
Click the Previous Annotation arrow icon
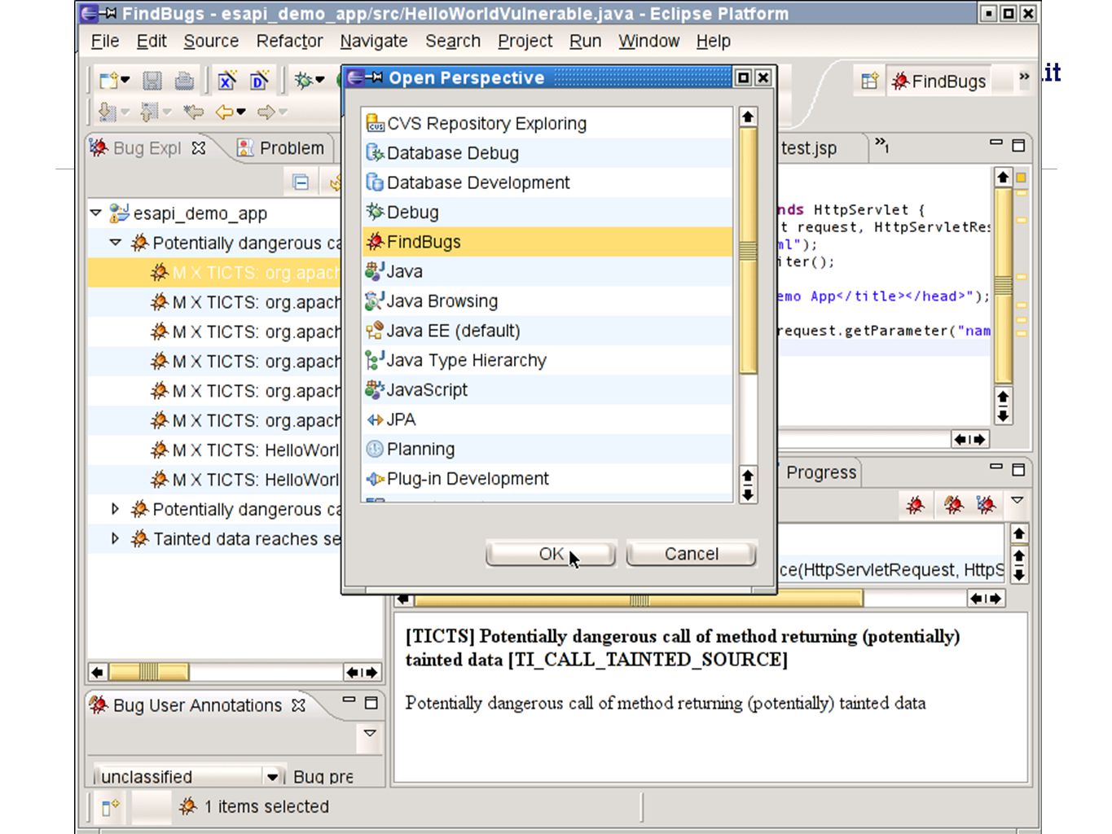pos(149,112)
